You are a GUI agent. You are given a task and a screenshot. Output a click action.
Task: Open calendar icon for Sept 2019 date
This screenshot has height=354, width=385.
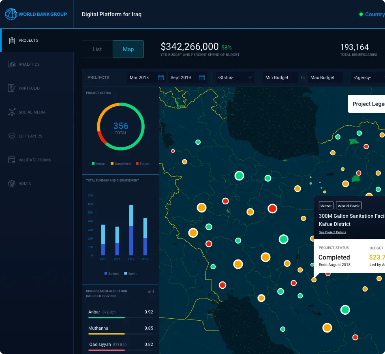pyautogui.click(x=202, y=77)
